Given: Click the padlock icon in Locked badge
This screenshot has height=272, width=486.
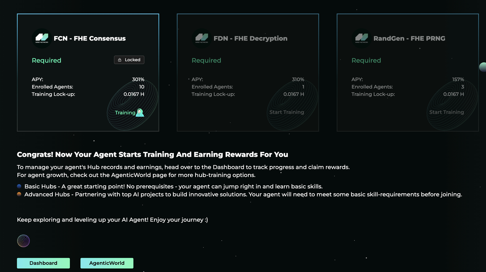Looking at the screenshot, I should point(120,60).
